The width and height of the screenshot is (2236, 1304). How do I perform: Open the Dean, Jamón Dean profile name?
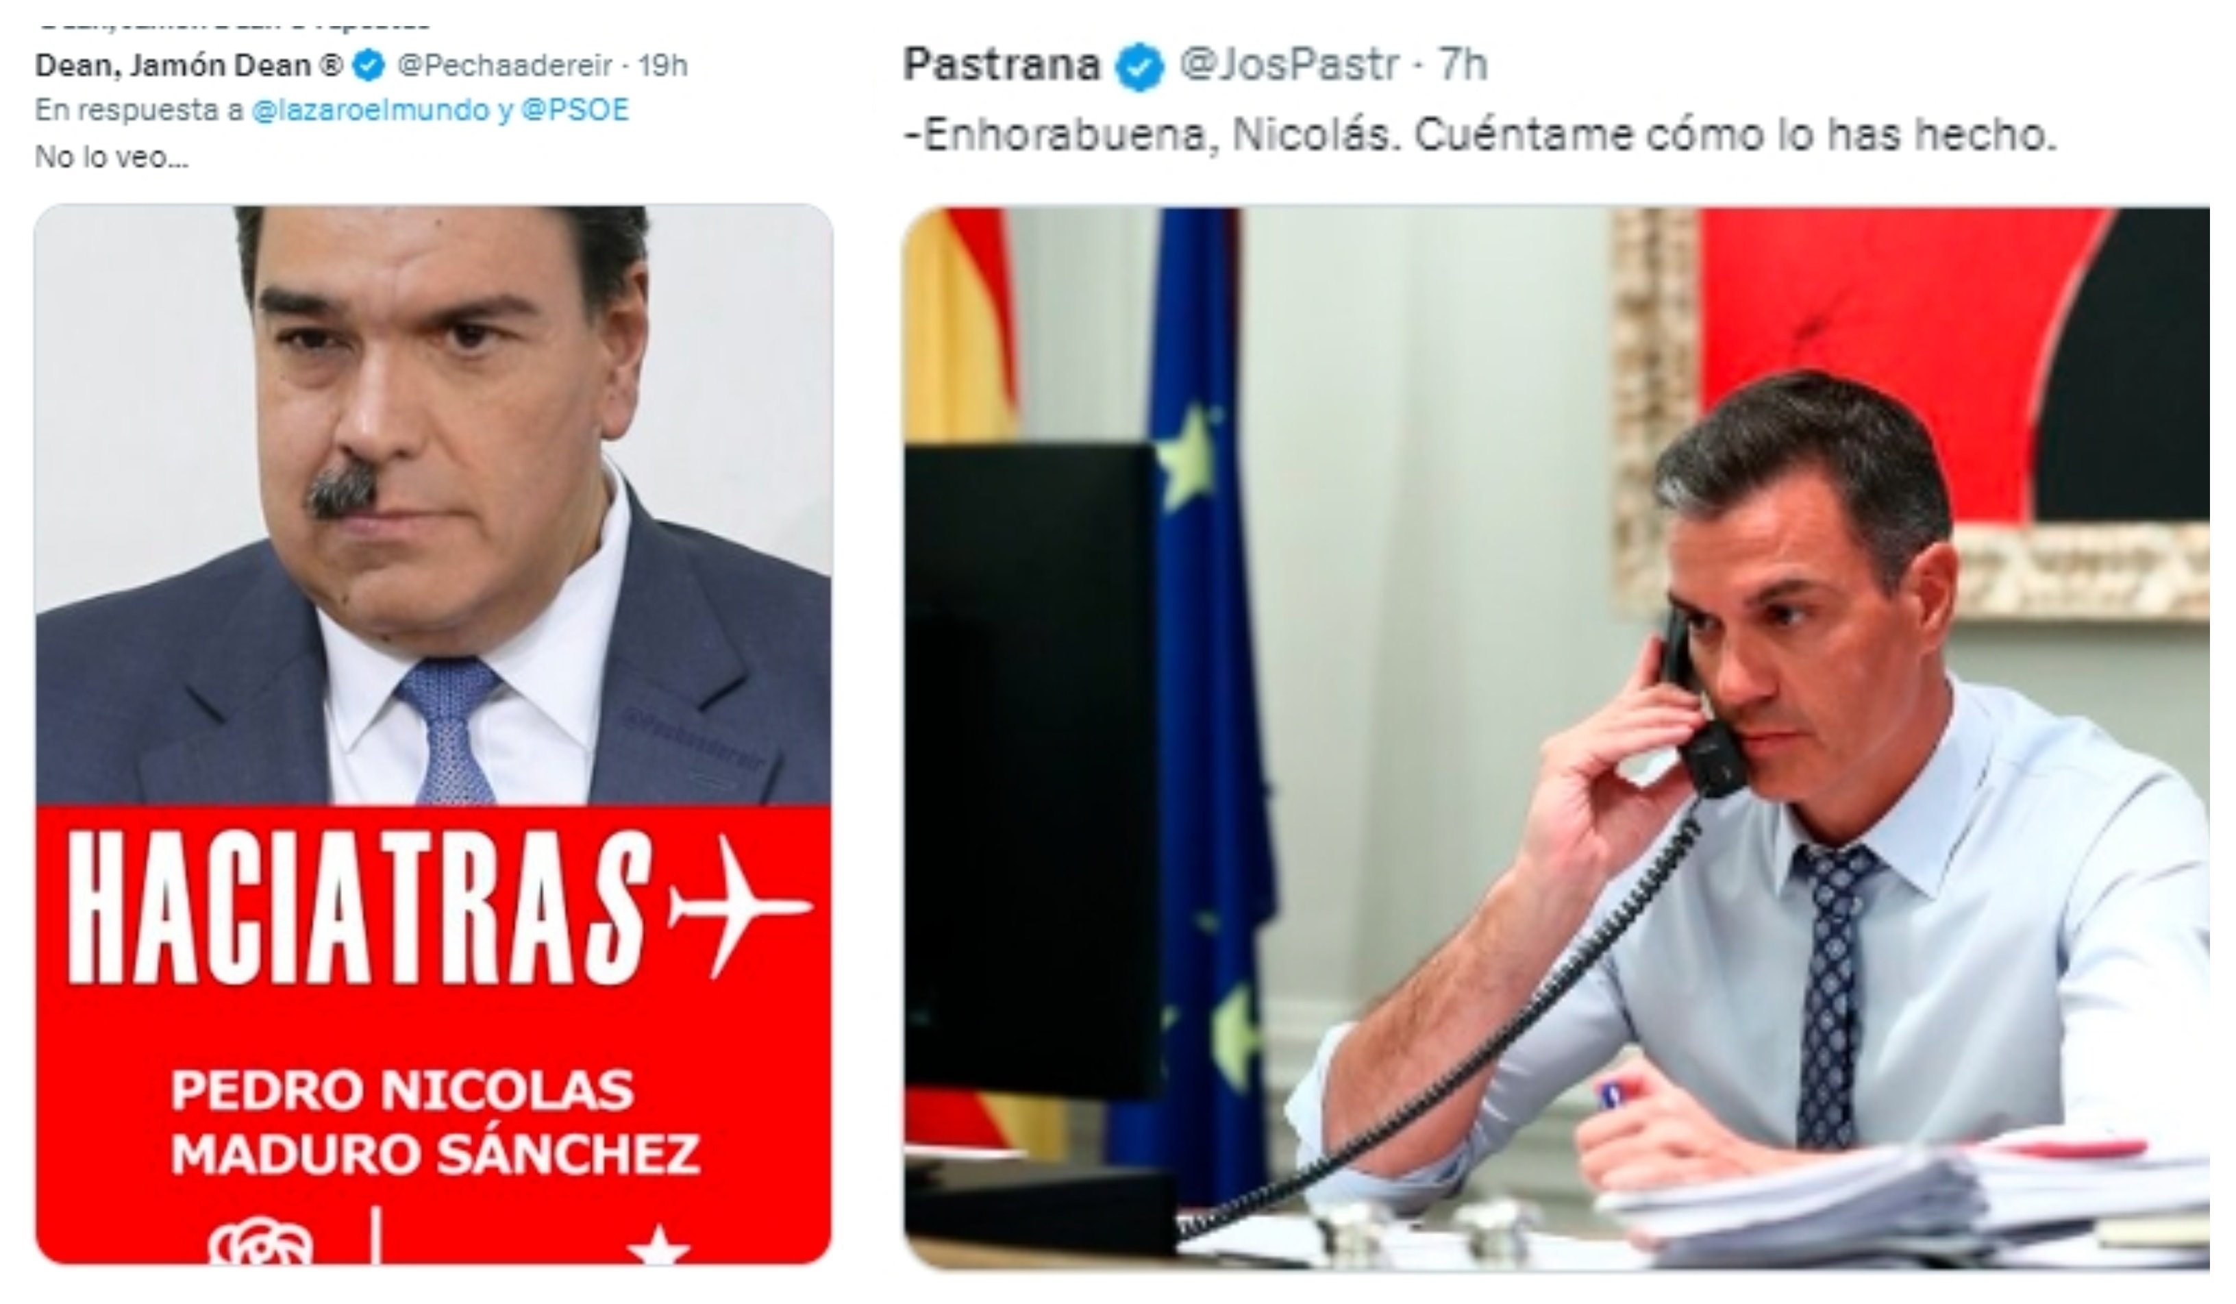coord(173,66)
